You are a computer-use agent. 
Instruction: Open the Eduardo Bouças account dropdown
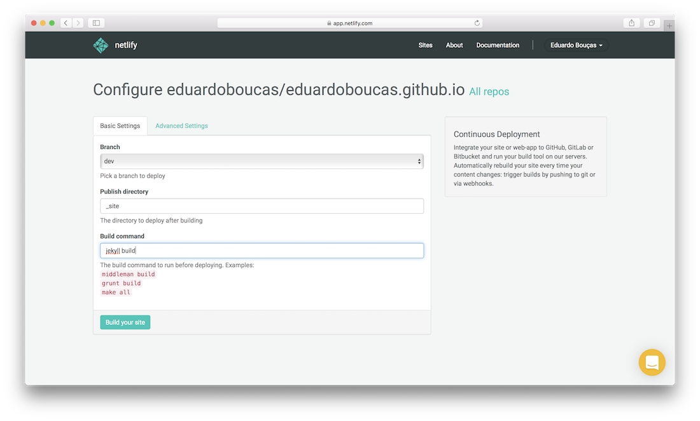[575, 45]
